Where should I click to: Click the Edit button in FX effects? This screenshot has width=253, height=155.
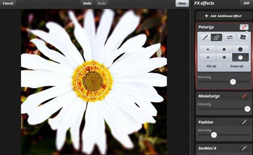click(x=246, y=3)
